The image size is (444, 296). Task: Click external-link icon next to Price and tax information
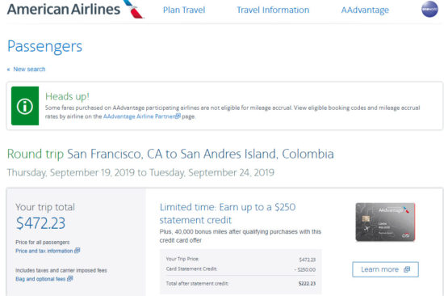click(77, 251)
